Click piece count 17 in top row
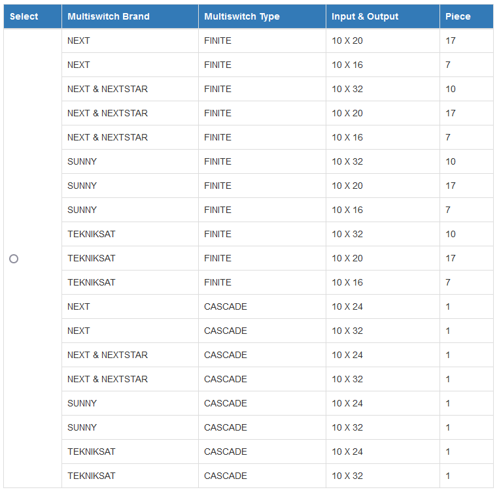 [466, 41]
